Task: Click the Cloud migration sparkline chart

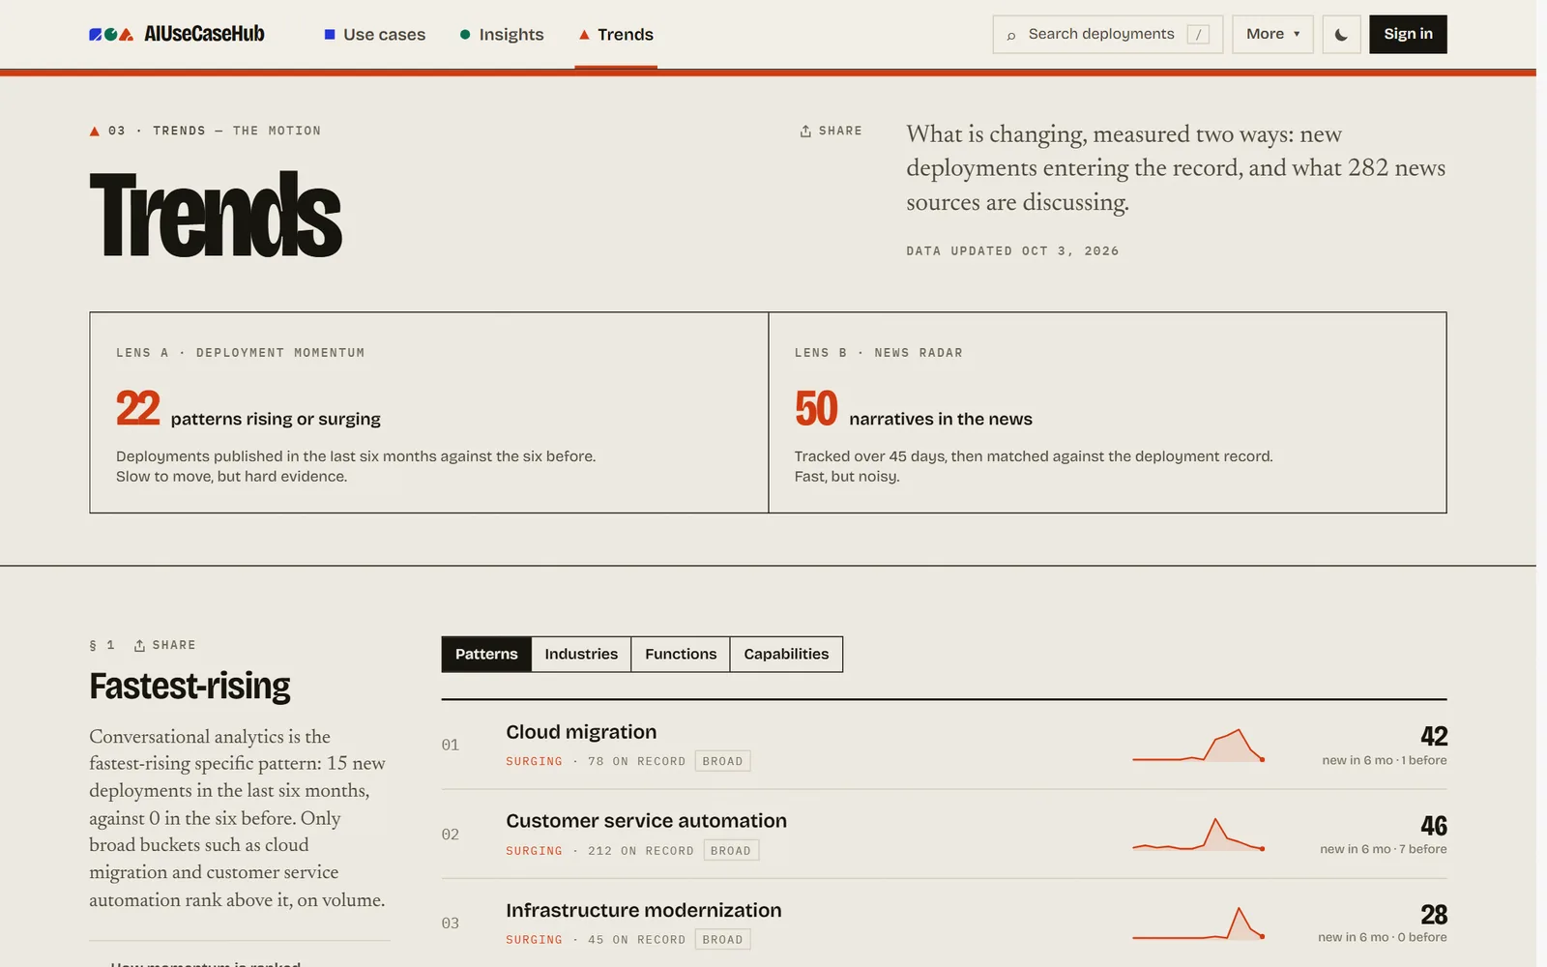Action: [x=1198, y=745]
